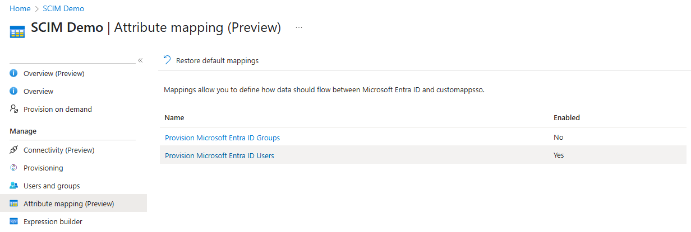Screen dimensions: 691x232
Task: Click the Enabled column header
Action: click(x=566, y=118)
